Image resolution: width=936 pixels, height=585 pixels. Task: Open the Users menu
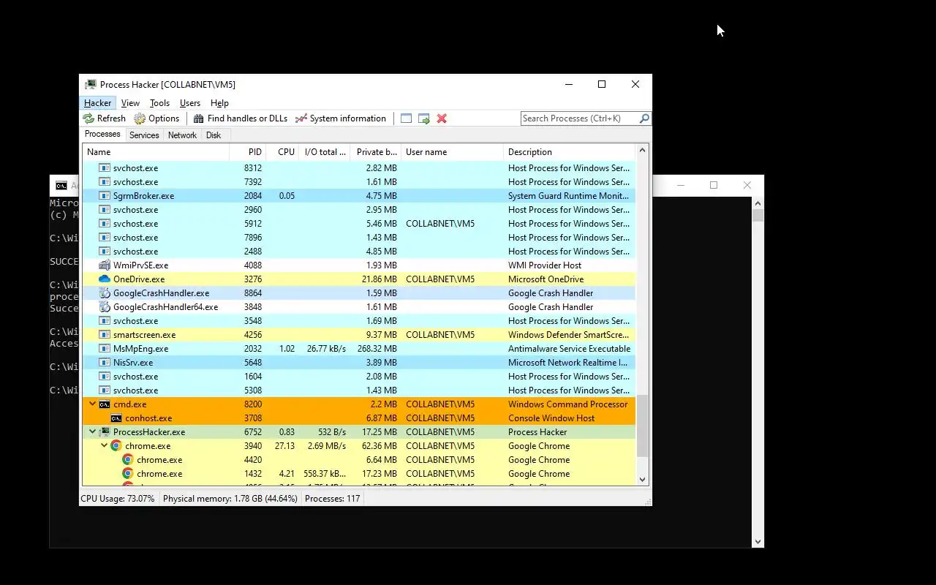coord(190,103)
